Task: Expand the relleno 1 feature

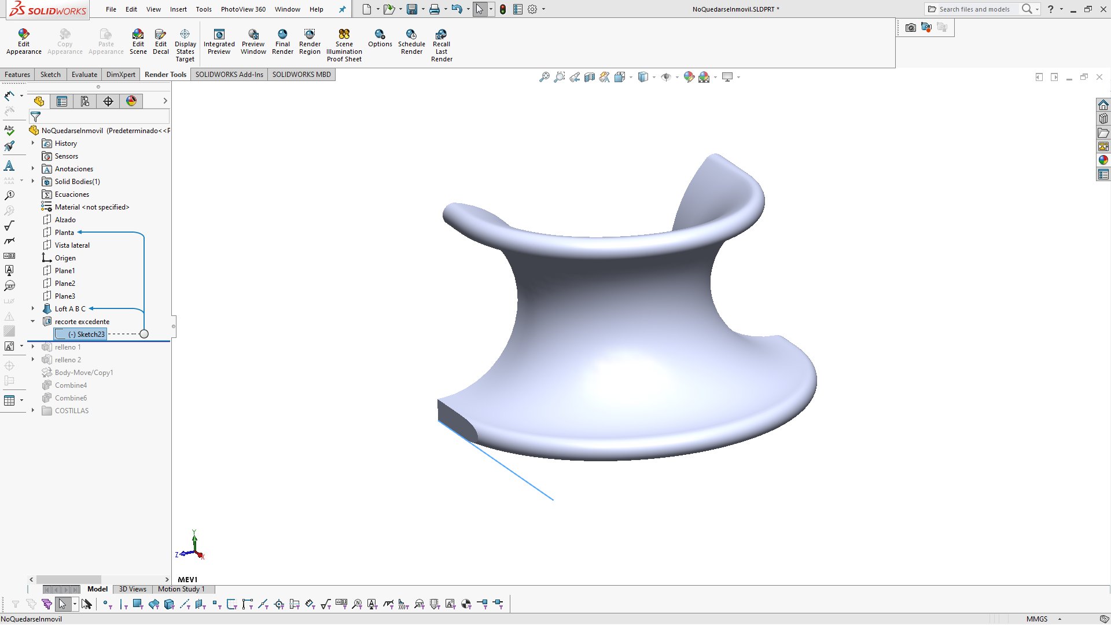Action: (x=33, y=347)
